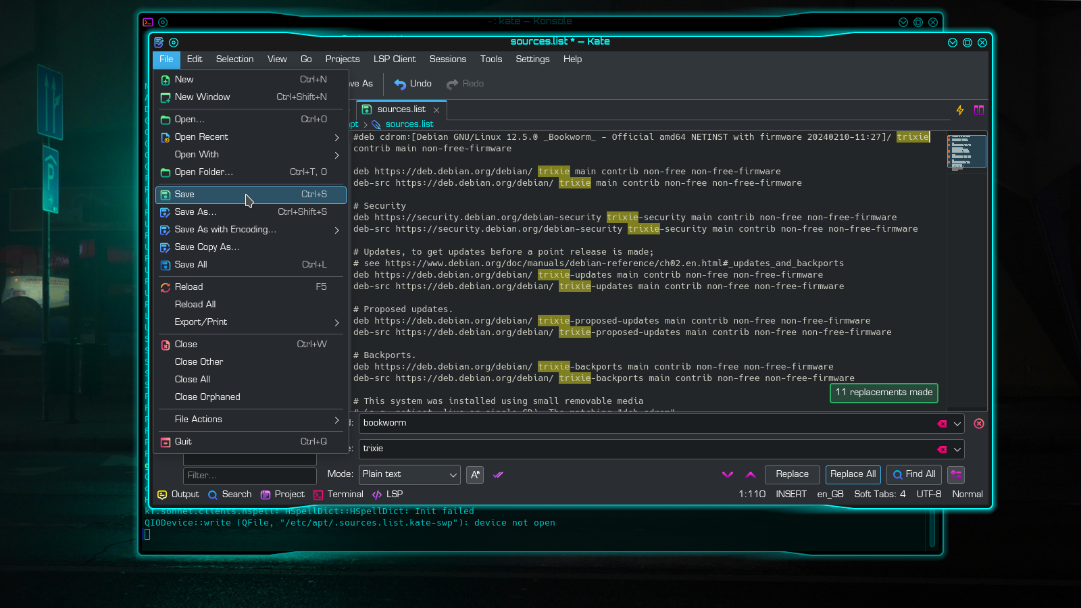Close the search bar
The width and height of the screenshot is (1081, 608).
coord(979,424)
